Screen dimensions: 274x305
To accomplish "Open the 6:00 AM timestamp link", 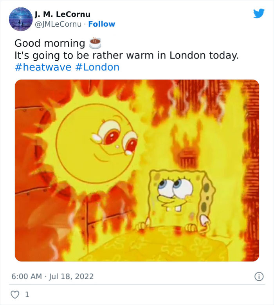I will (27, 276).
